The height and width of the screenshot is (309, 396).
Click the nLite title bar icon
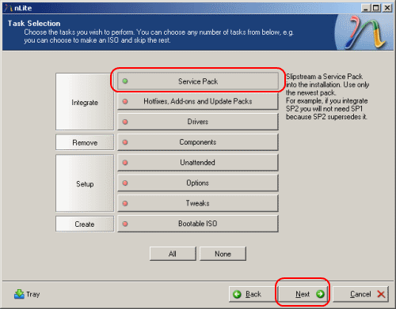[x=8, y=8]
